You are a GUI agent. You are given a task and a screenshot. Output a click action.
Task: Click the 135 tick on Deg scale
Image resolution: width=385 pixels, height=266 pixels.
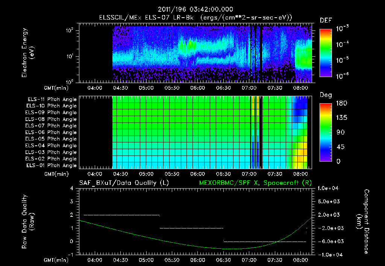click(x=341, y=118)
